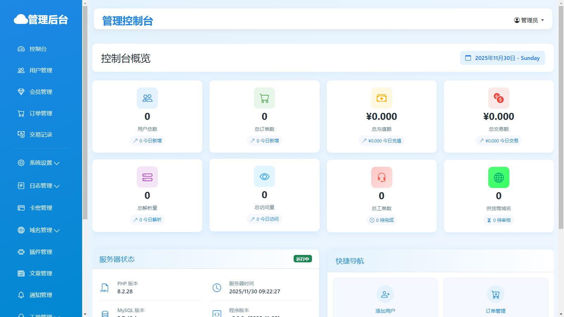Click the shopping cart icon in 总订单数 card
The width and height of the screenshot is (564, 317).
(264, 98)
